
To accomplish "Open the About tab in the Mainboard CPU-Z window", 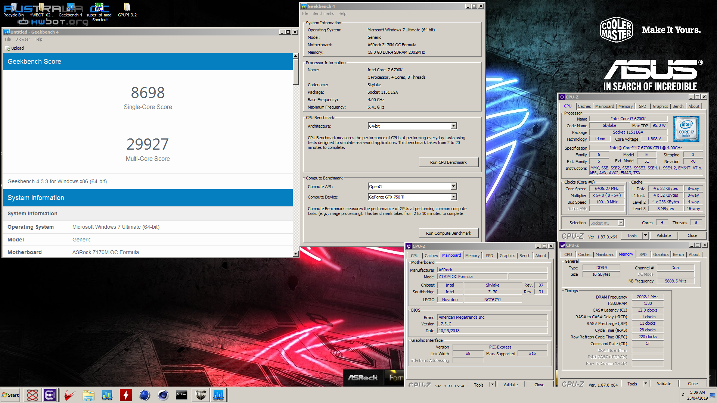I will pyautogui.click(x=540, y=256).
